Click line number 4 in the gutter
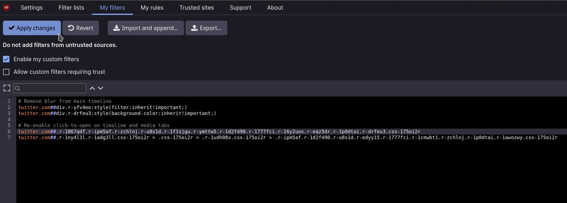This screenshot has height=203, width=567. pos(9,119)
